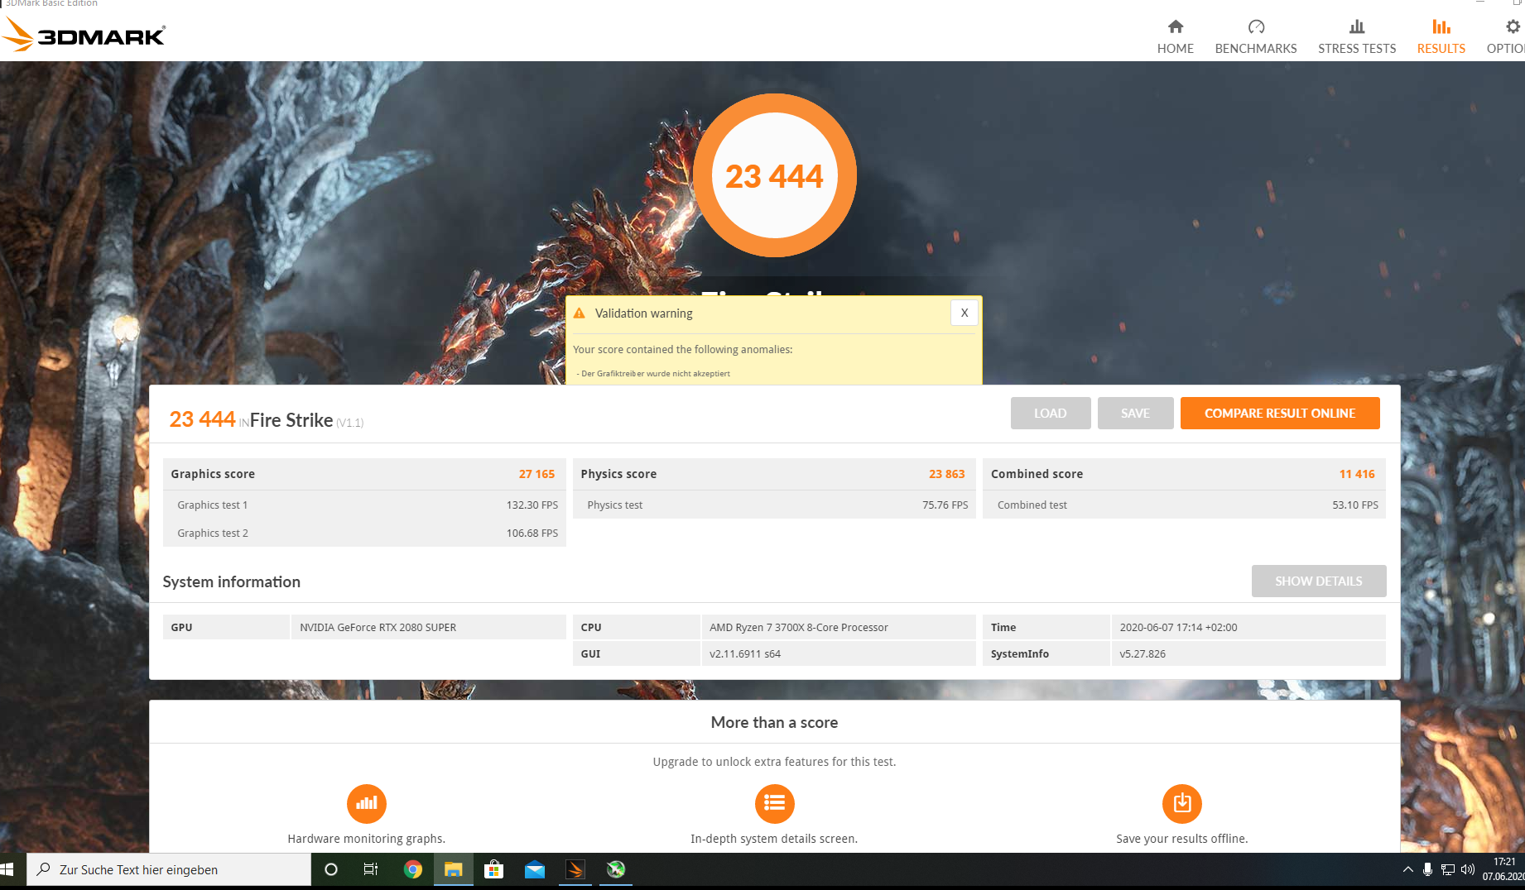Viewport: 1525px width, 890px height.
Task: Click the Grafiktreiber anomaly message
Action: [x=655, y=373]
